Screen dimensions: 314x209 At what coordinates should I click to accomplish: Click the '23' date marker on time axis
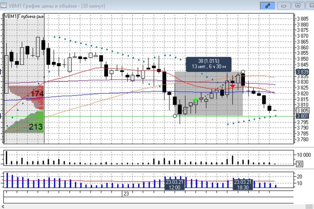coord(126,194)
